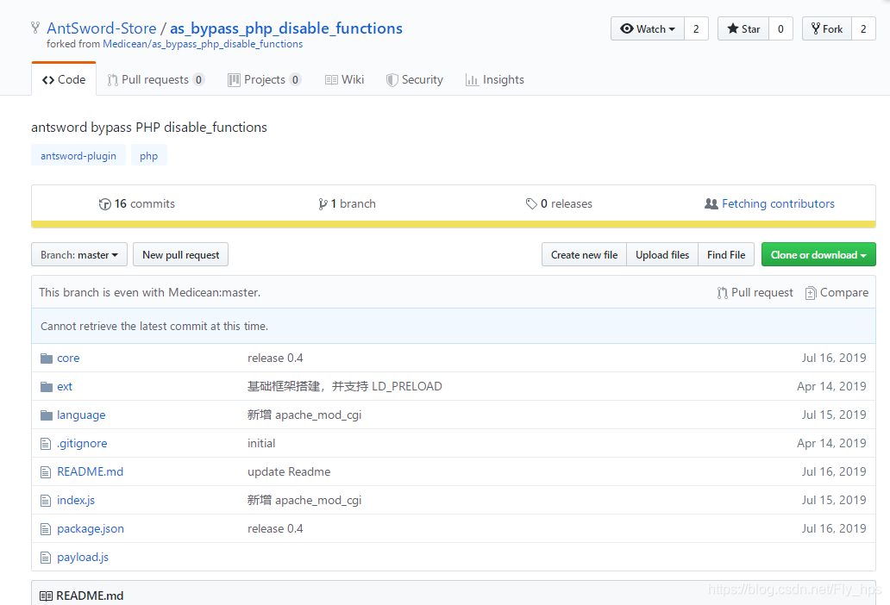Screen dimensions: 890x605
Task: Click the .gitignore file icon
Action: pos(46,443)
